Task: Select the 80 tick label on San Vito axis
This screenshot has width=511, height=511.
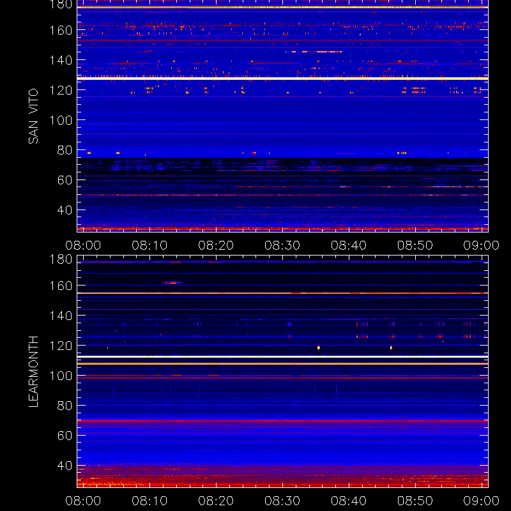Action: click(x=65, y=150)
